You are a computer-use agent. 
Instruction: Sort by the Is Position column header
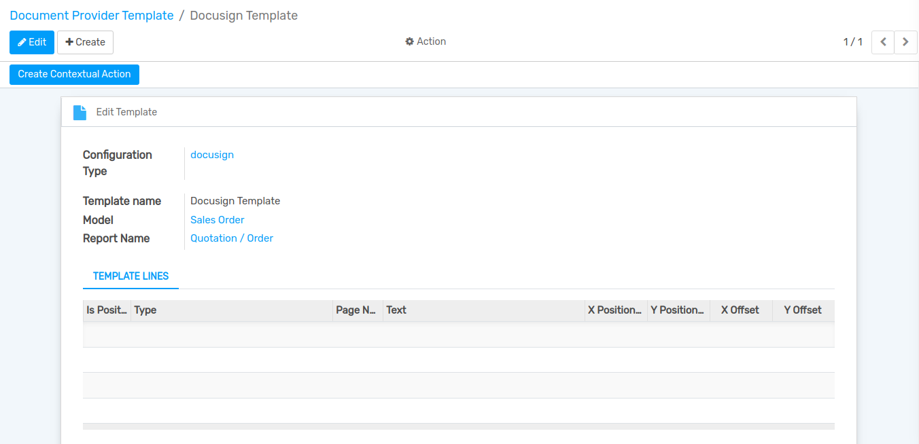tap(107, 310)
